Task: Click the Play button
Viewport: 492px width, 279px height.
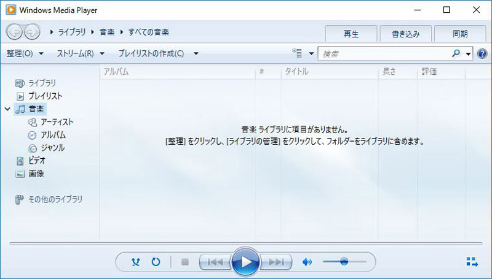Action: [x=245, y=262]
